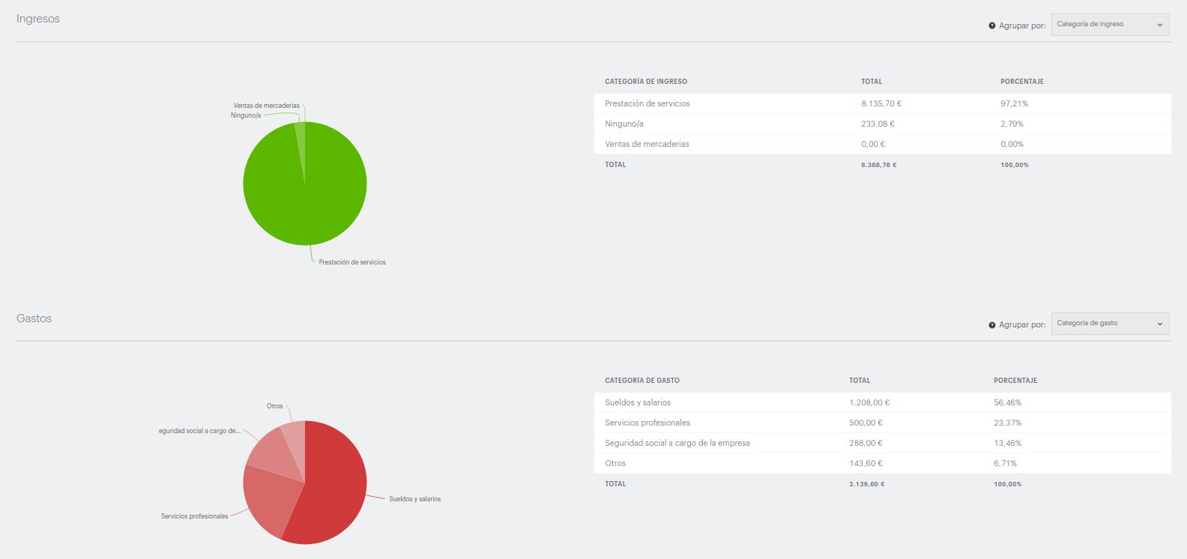1187x559 pixels.
Task: Click the Porcentaje column header in the income table
Action: tap(1022, 82)
